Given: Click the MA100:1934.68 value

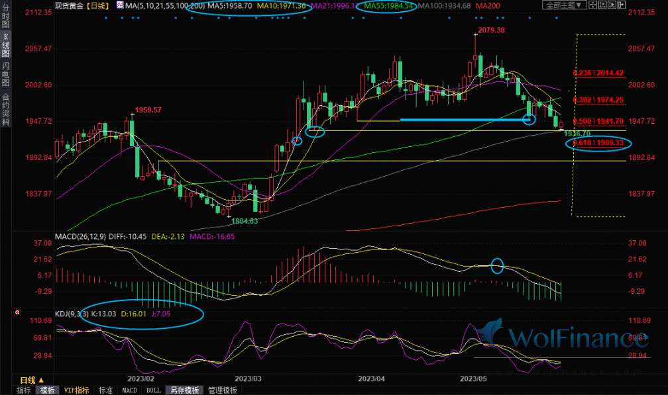Looking at the screenshot, I should (x=444, y=6).
